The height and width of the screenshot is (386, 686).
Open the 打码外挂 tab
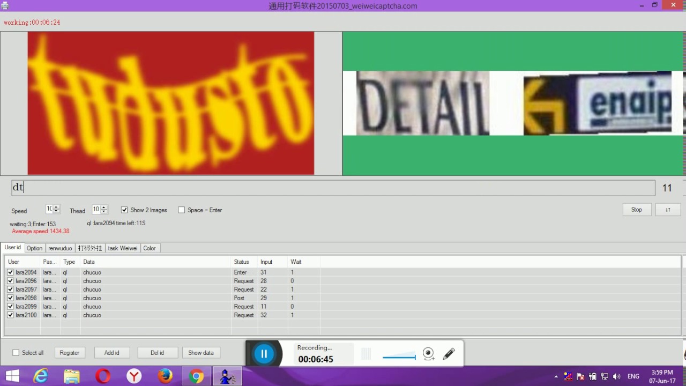coord(90,248)
